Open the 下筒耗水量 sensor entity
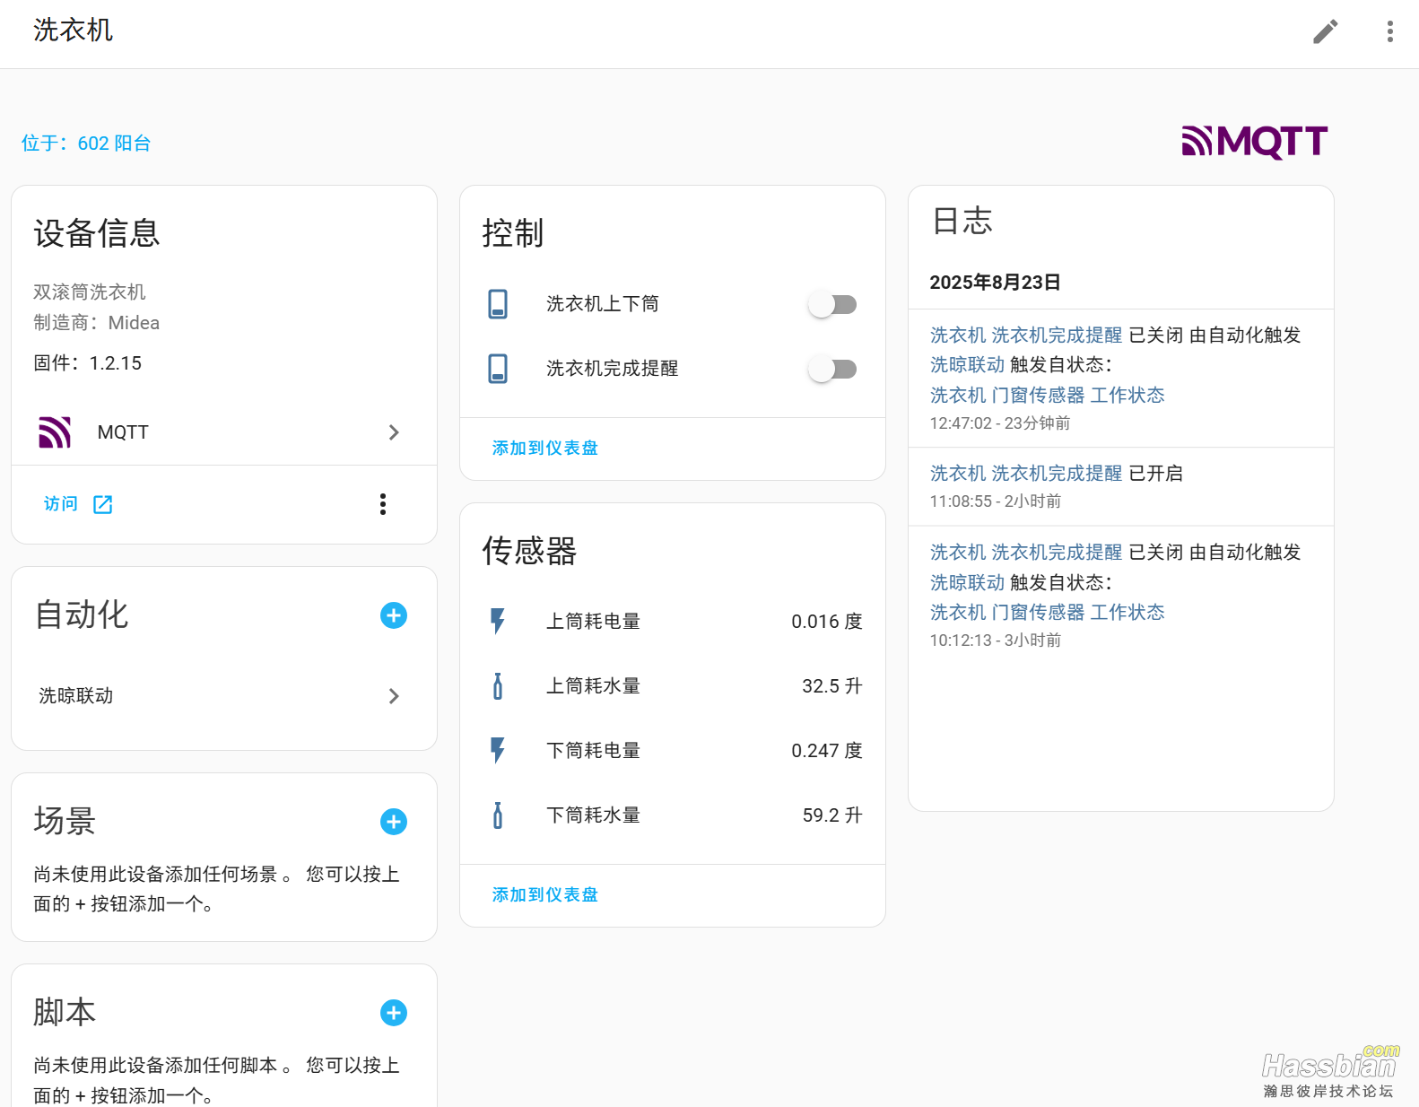Screen dimensions: 1419x1107 pyautogui.click(x=673, y=815)
